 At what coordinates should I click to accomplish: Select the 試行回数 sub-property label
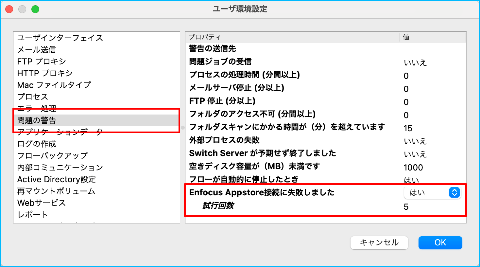tap(218, 205)
